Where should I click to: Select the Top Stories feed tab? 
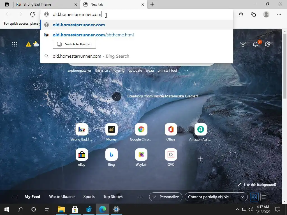pos(113,197)
